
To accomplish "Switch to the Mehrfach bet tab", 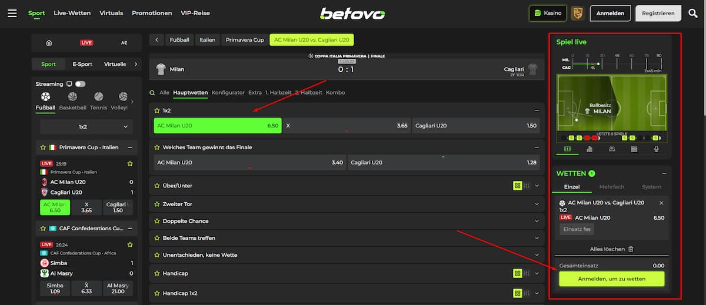I will click(x=611, y=187).
